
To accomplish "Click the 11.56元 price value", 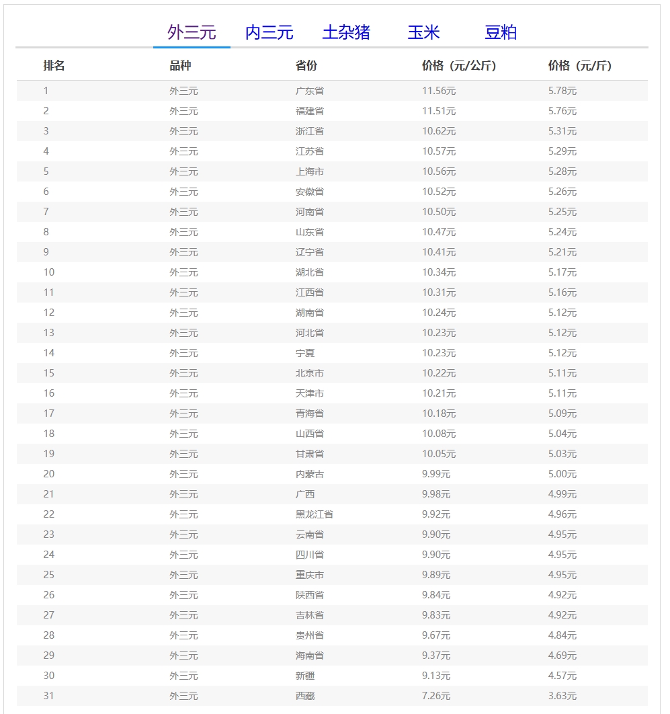I will (x=439, y=91).
